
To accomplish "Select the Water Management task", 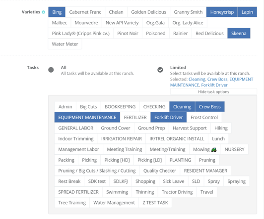I will tap(114, 203).
